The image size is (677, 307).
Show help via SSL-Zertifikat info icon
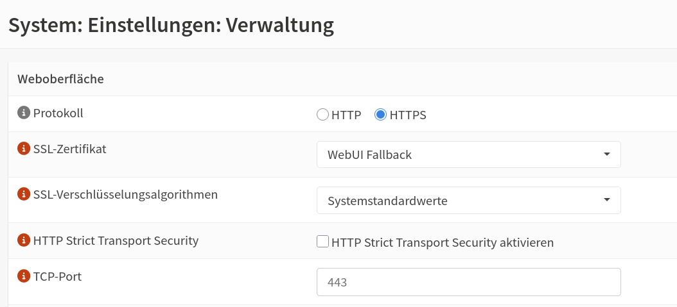point(23,149)
